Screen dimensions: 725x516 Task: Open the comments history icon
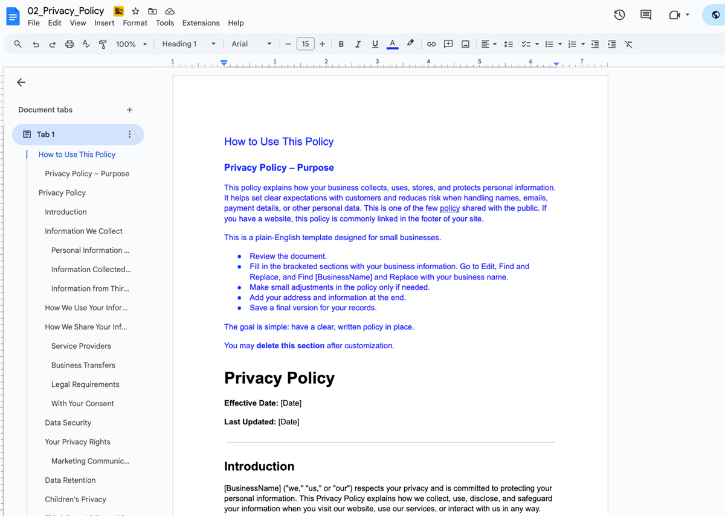point(646,15)
